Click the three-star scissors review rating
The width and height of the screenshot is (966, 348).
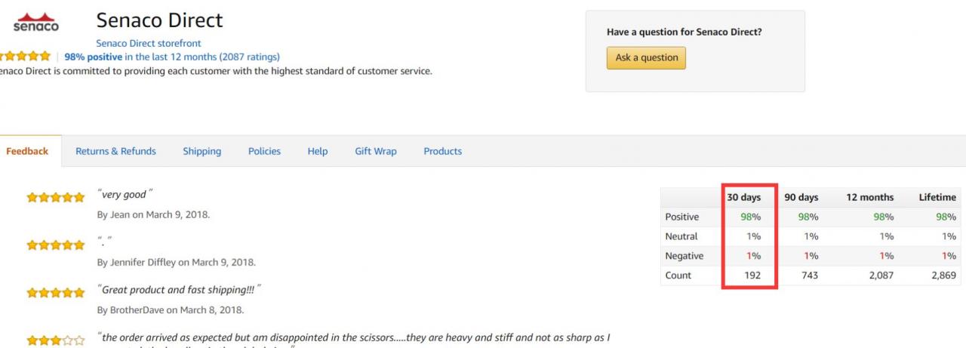[x=56, y=340]
